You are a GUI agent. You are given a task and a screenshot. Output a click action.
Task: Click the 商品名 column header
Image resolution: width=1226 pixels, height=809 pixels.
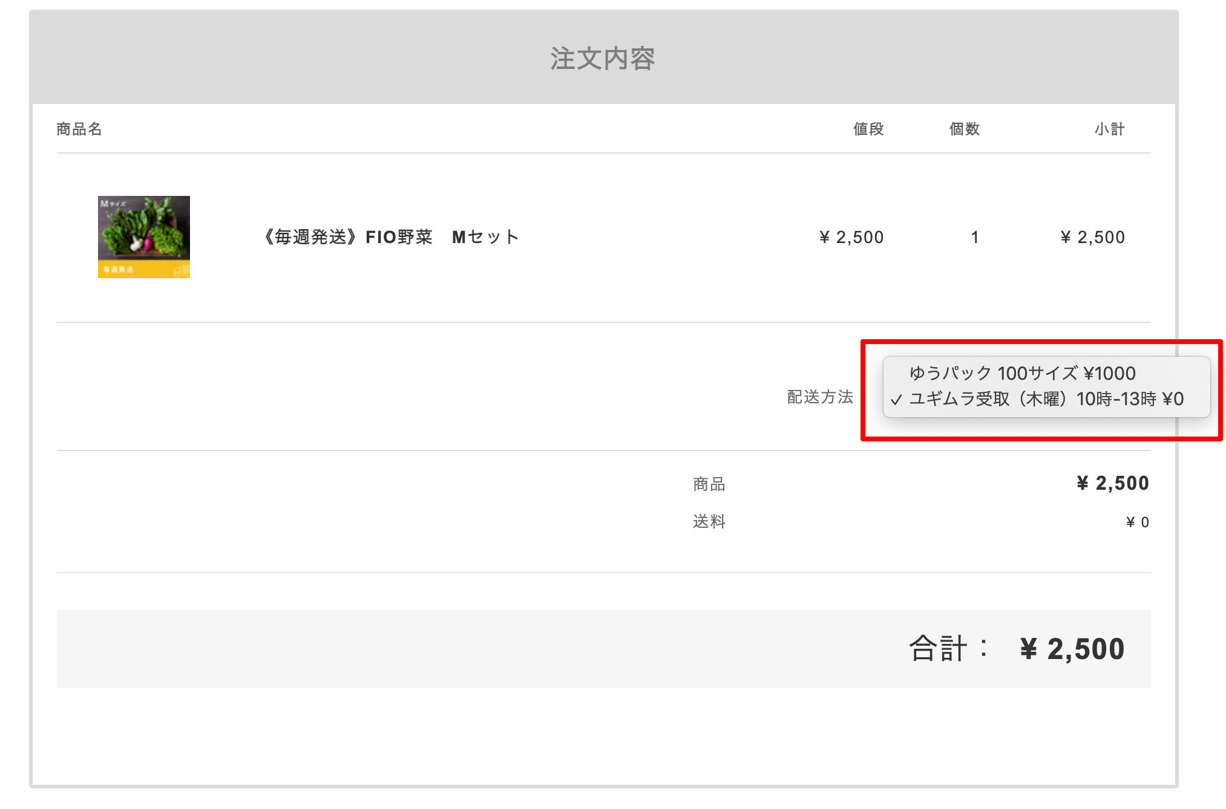(x=79, y=129)
